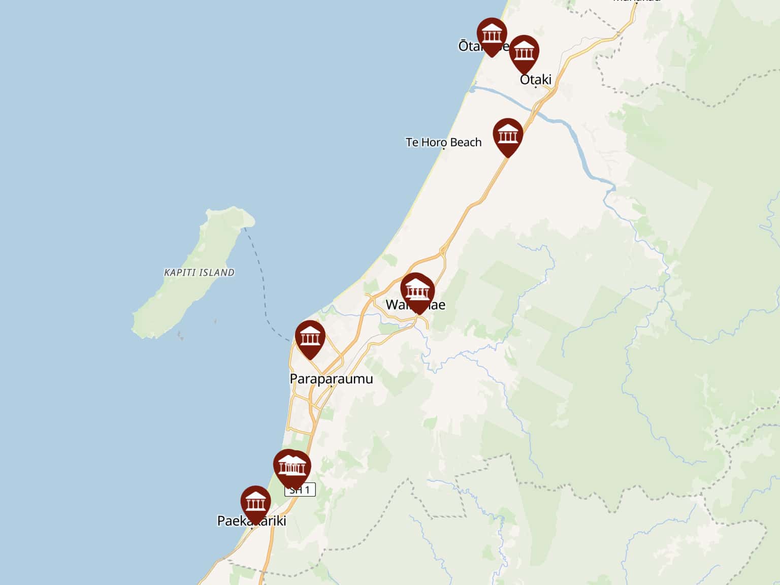Select the Paekakariki label text

(x=251, y=521)
